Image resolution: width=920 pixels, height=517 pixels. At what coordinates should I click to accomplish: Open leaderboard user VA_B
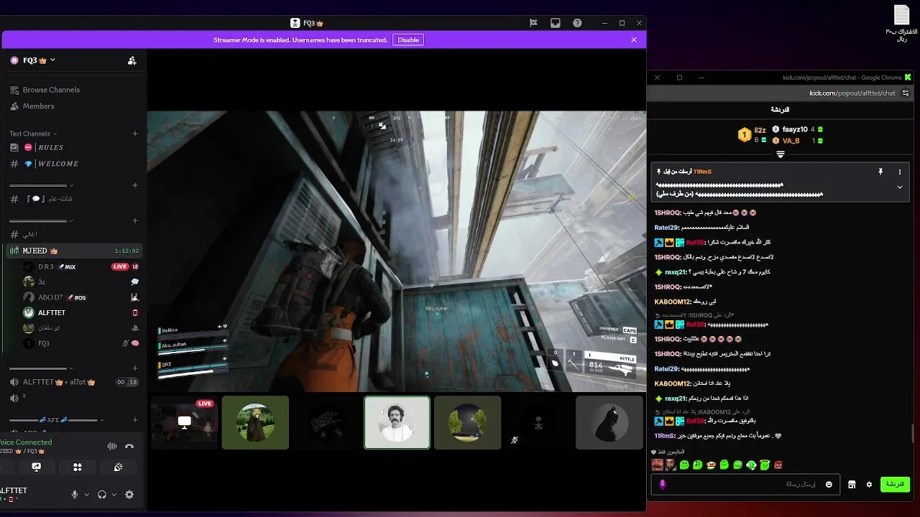point(791,141)
